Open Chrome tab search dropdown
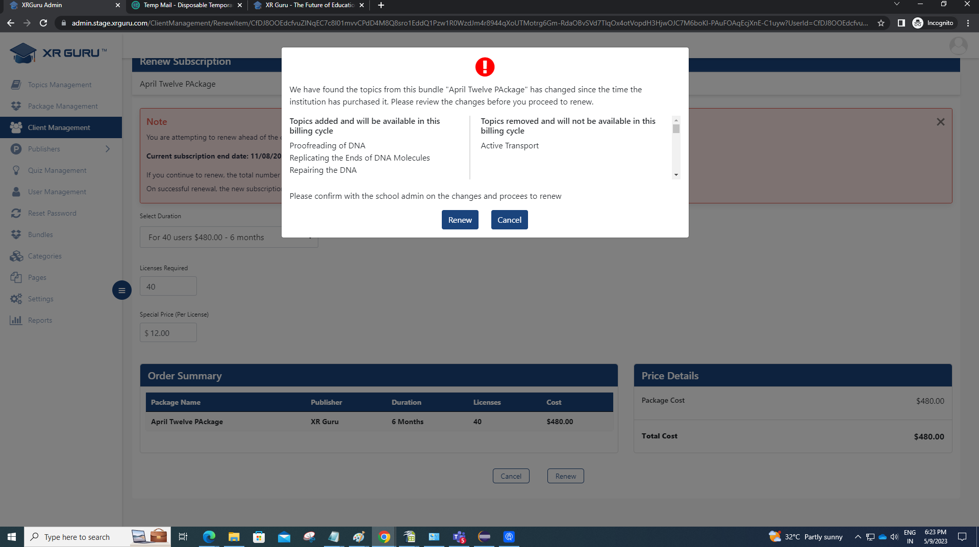 point(896,5)
